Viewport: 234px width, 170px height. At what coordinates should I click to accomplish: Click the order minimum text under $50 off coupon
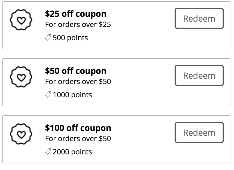click(x=78, y=82)
